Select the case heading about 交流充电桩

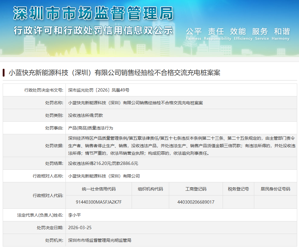tap(114, 73)
